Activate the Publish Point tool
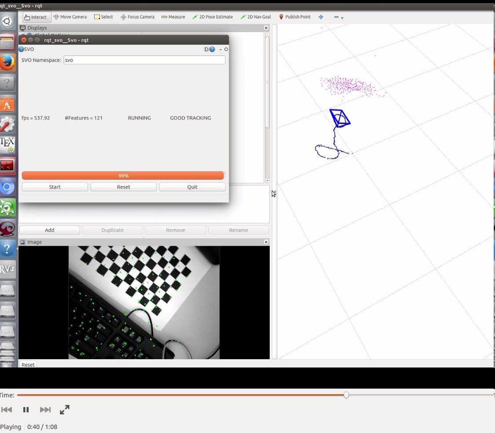The height and width of the screenshot is (433, 495). (x=295, y=17)
